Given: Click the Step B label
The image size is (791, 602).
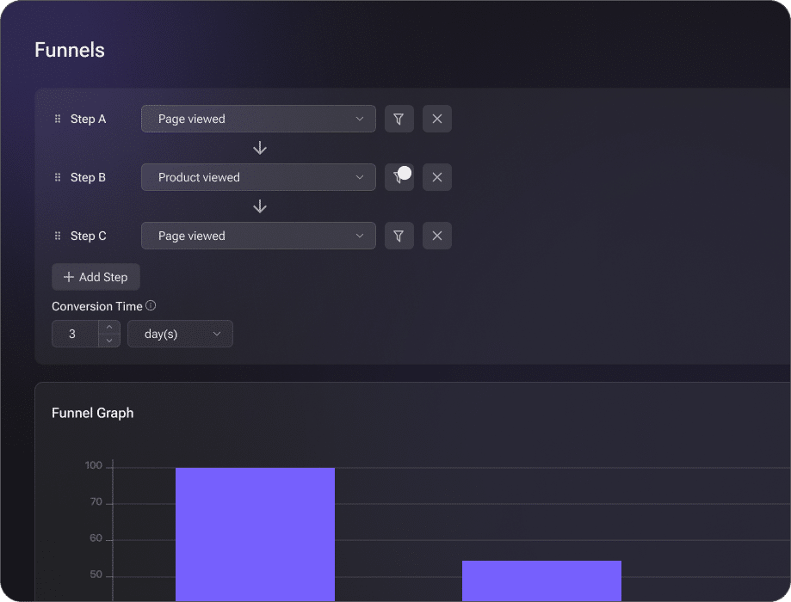Looking at the screenshot, I should (89, 177).
